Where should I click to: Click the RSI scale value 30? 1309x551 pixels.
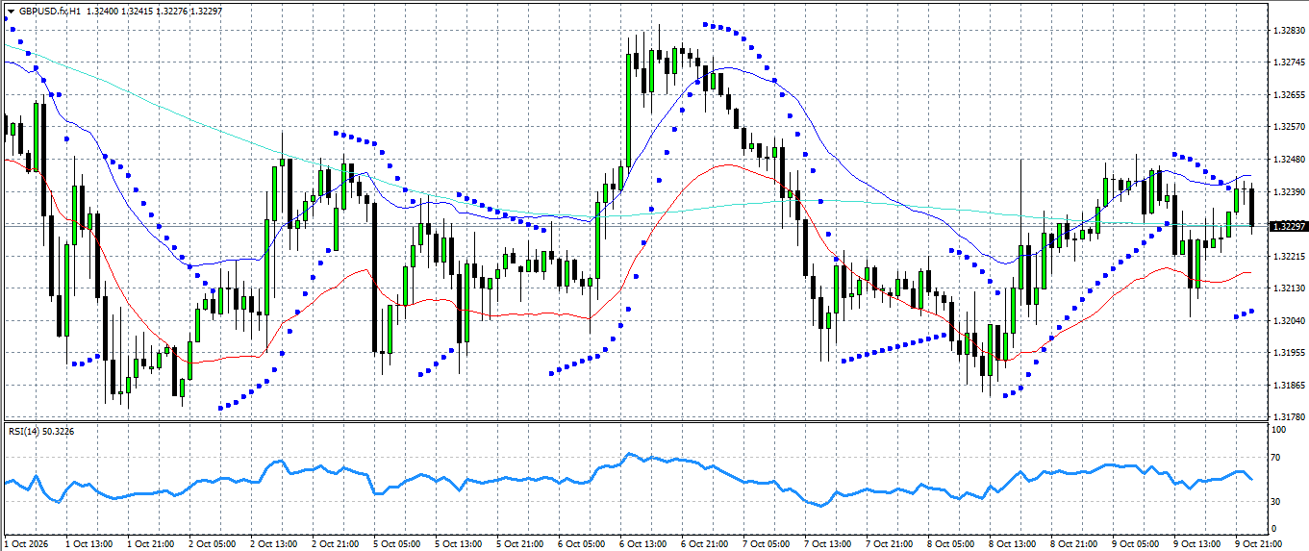(1276, 501)
